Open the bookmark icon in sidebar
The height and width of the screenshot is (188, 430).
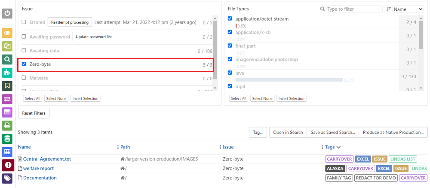click(7, 86)
